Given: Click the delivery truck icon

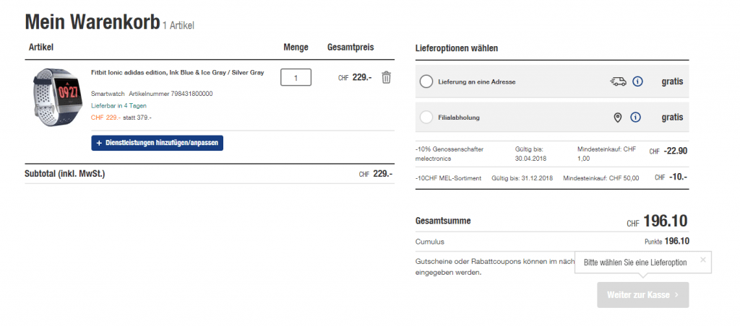Looking at the screenshot, I should (618, 81).
